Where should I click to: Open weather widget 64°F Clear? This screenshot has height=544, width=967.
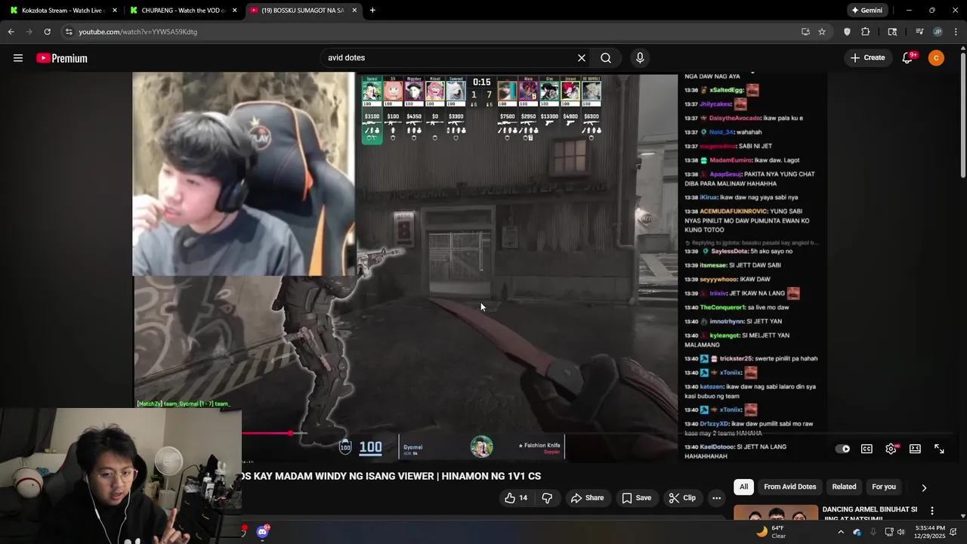tap(771, 532)
